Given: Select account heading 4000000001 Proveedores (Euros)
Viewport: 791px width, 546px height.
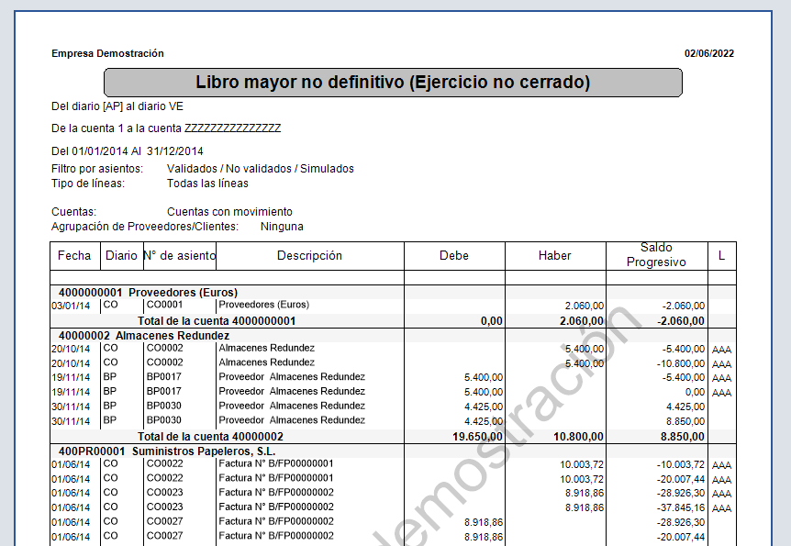Looking at the screenshot, I should coord(148,293).
